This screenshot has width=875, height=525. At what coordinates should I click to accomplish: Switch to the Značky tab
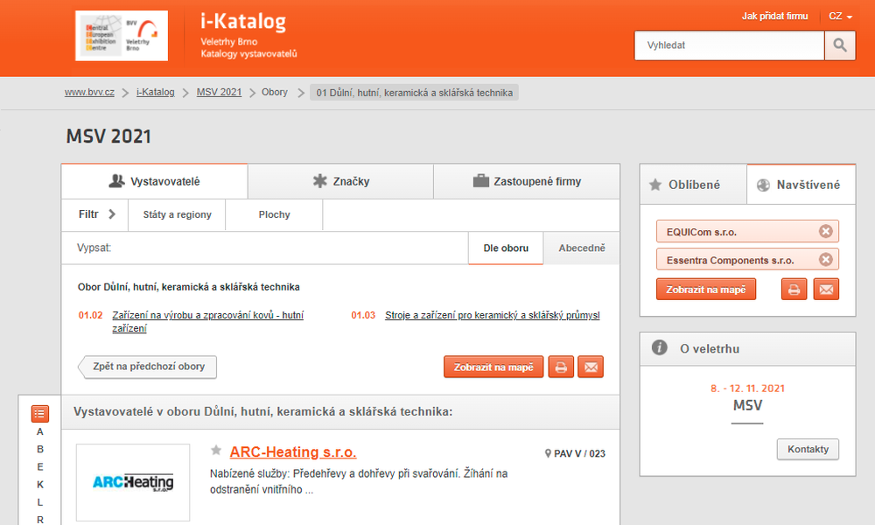(340, 181)
